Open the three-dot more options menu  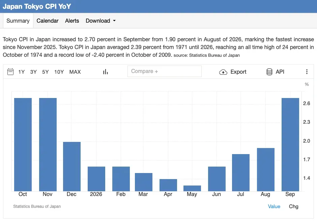point(307,72)
